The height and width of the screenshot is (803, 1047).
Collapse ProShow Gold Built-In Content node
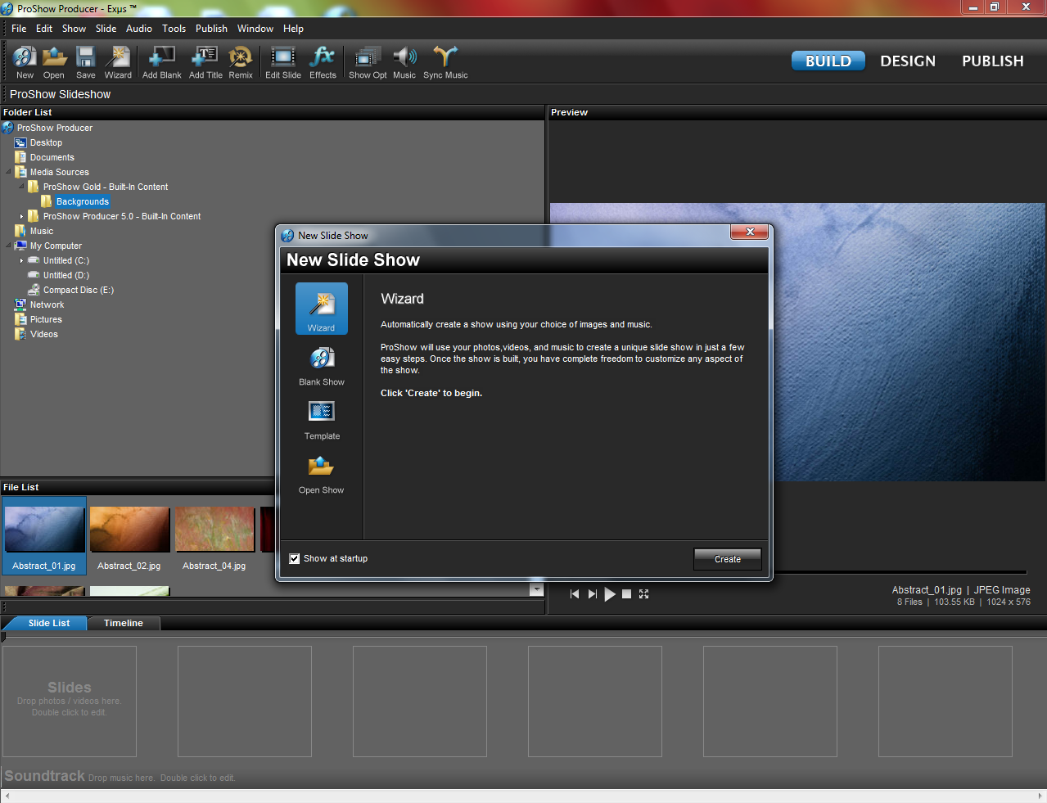pyautogui.click(x=22, y=187)
